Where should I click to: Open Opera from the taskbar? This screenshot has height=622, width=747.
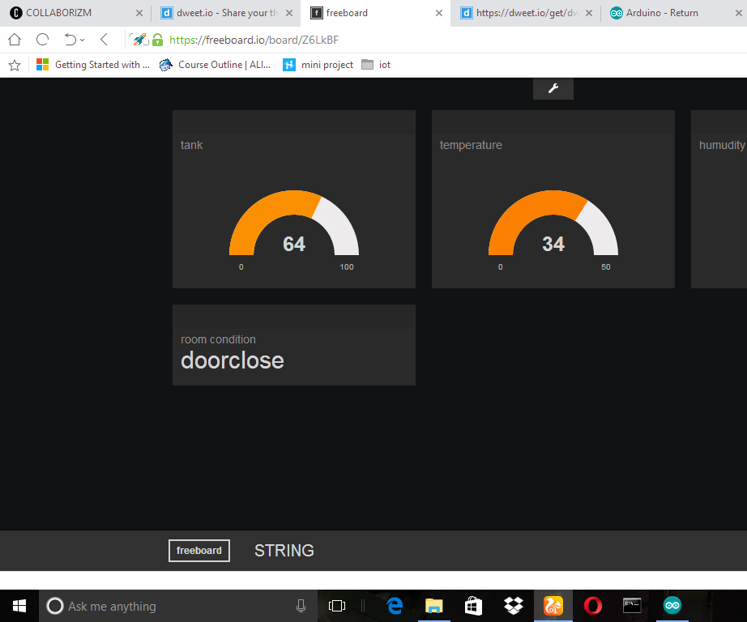tap(592, 606)
